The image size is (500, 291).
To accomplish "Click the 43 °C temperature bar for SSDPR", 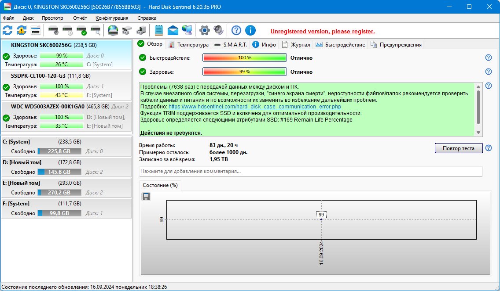I will (x=62, y=95).
